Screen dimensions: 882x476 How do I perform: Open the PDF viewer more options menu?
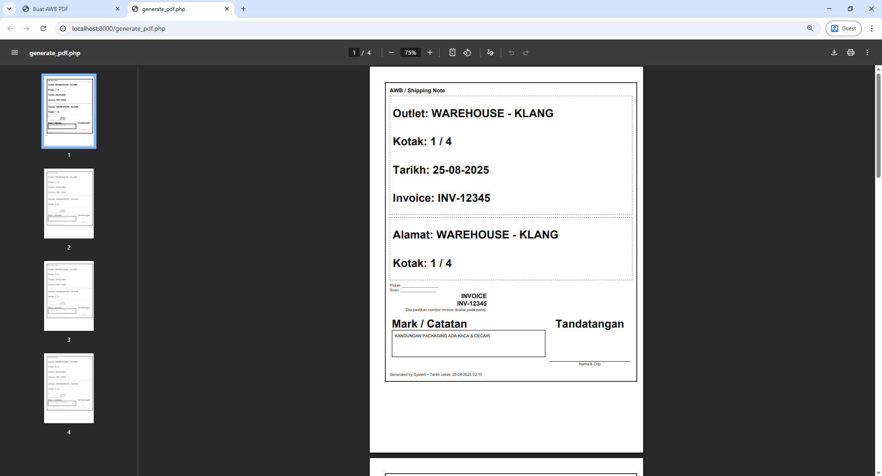pos(867,52)
